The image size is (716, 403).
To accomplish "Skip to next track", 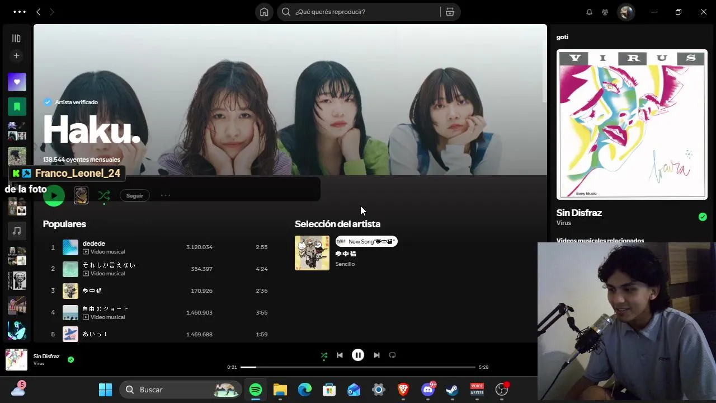I will [376, 355].
